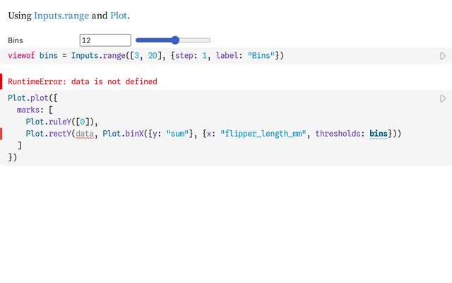Click the marks: line in the code
This screenshot has width=452, height=283.
pyautogui.click(x=30, y=110)
